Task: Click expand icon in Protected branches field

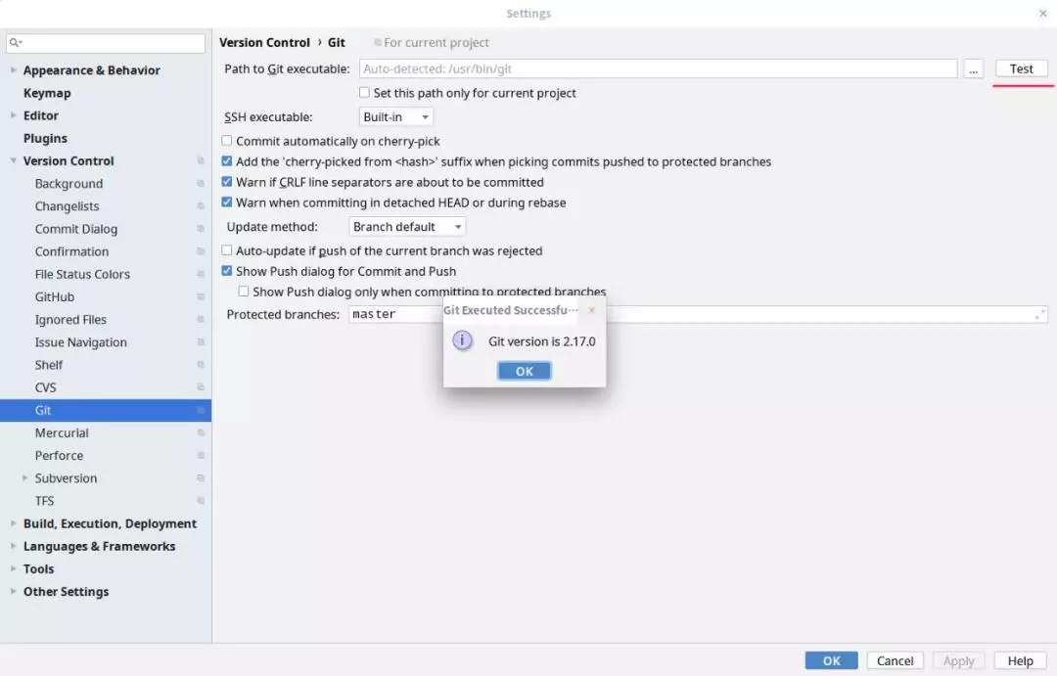Action: coord(1038,314)
